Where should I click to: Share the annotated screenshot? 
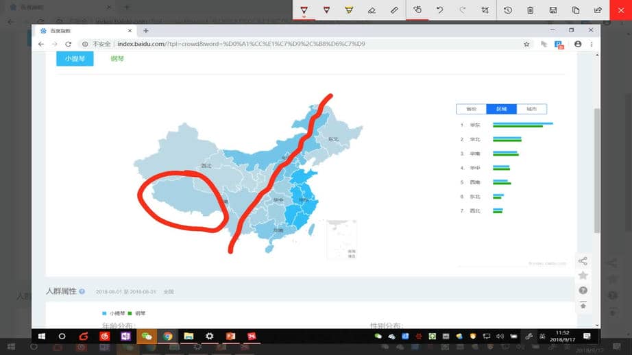tap(598, 10)
